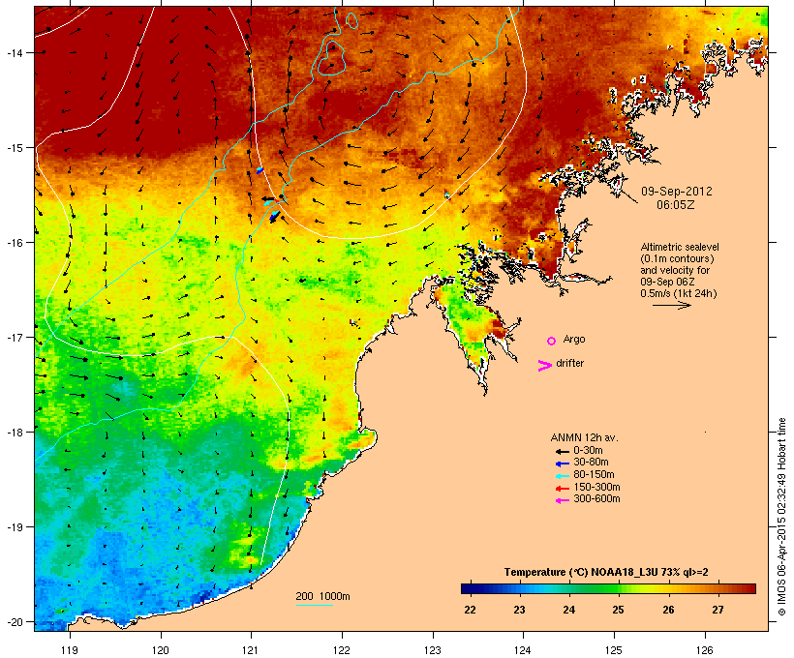Click the magenta drifter marker symbol

(x=544, y=366)
